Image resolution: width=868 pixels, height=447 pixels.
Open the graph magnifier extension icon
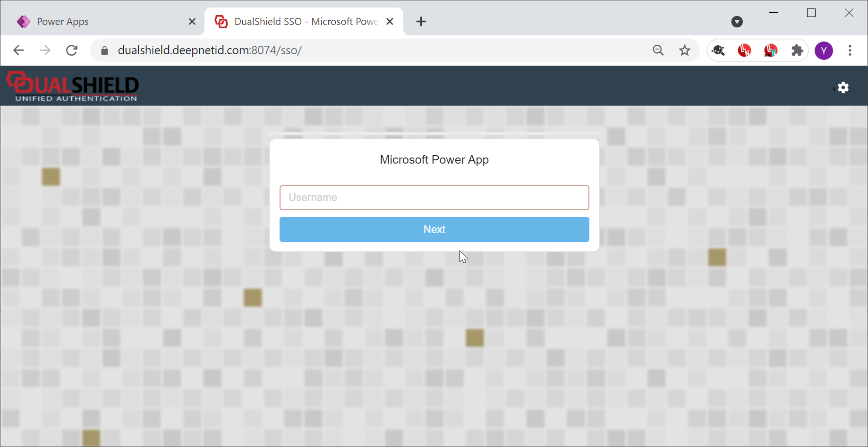pyautogui.click(x=718, y=50)
